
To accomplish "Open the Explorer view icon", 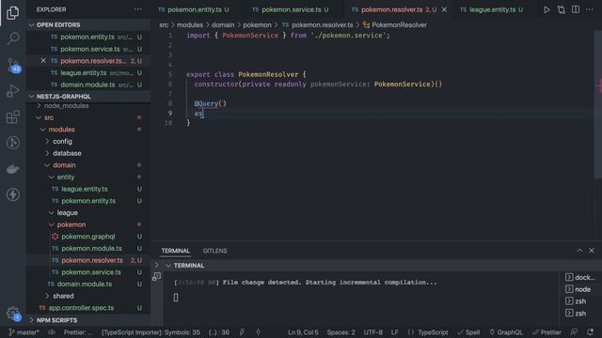I will (12, 13).
